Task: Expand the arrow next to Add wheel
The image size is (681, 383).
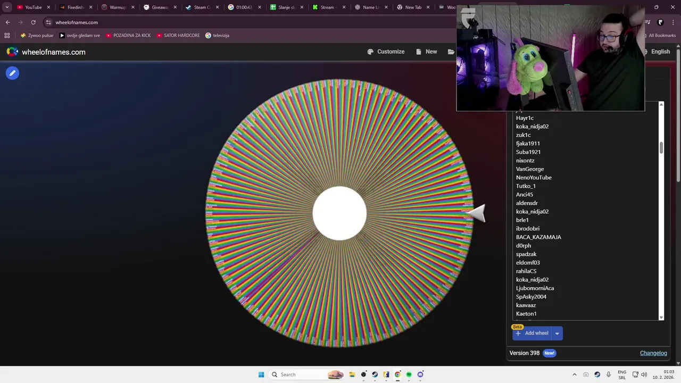Action: click(557, 334)
